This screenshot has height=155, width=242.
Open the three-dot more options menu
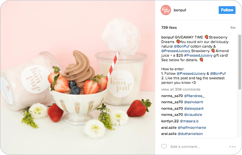[x=232, y=147]
